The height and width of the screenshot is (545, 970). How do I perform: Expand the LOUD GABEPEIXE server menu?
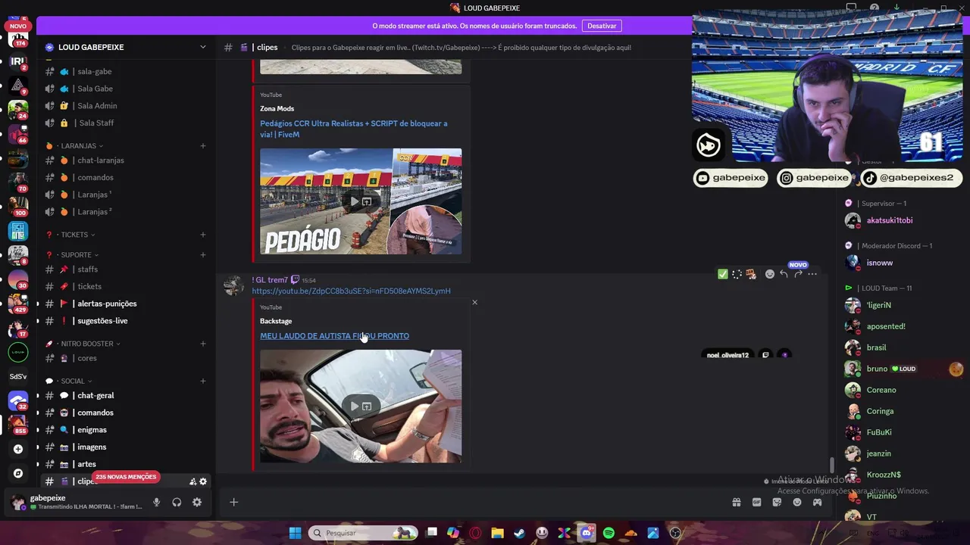pos(202,47)
